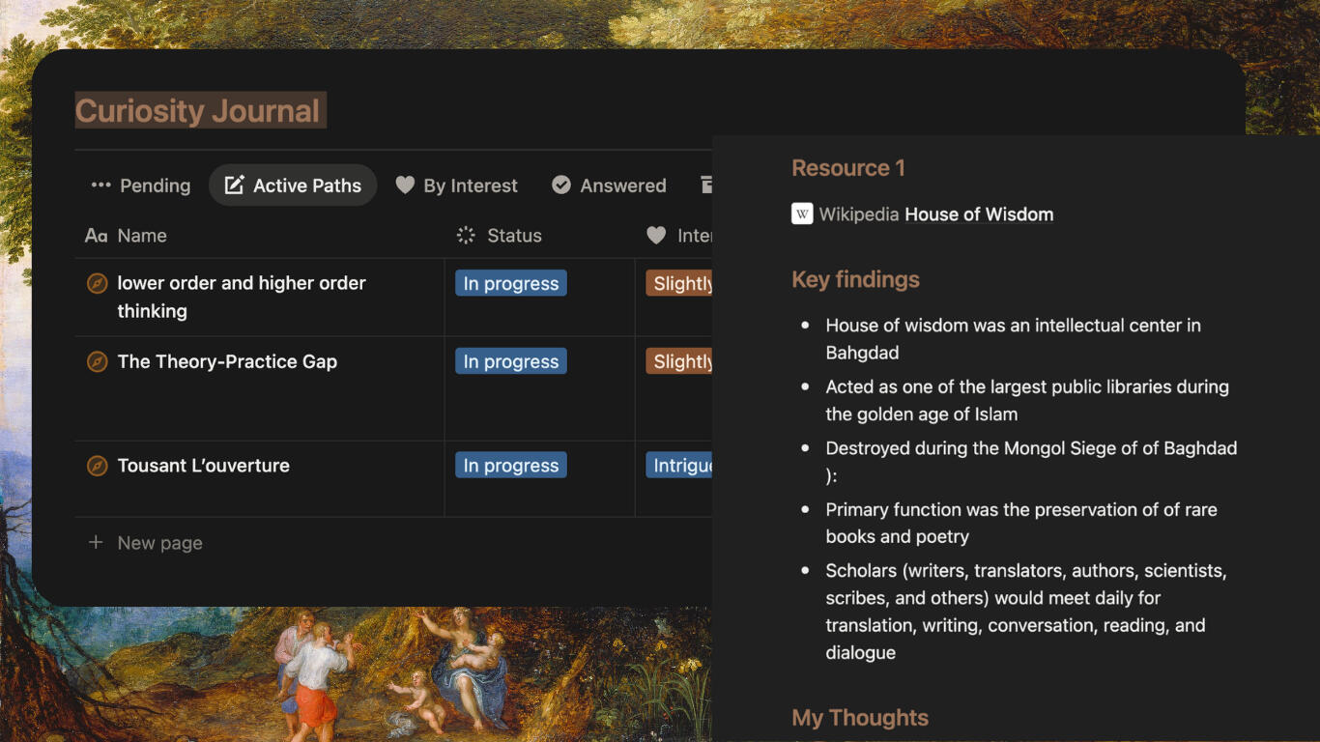The image size is (1320, 742).
Task: Open the Tousant L'ouverture page
Action: (204, 466)
